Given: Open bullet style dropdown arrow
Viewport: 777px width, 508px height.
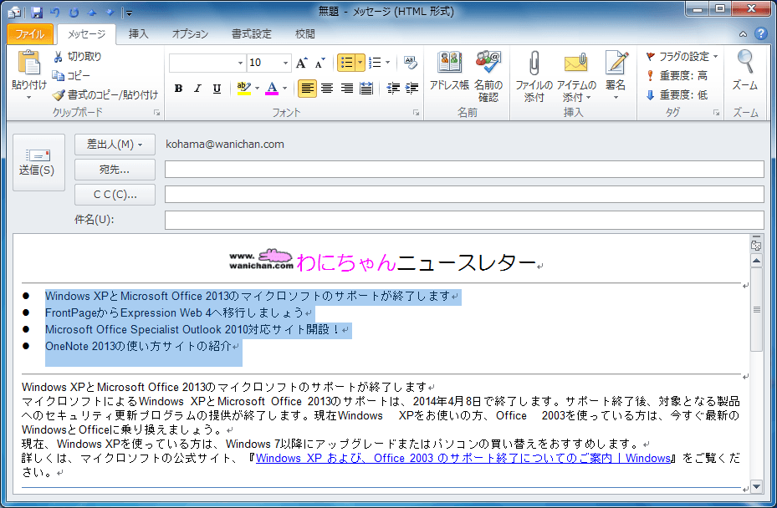Looking at the screenshot, I should click(x=360, y=63).
